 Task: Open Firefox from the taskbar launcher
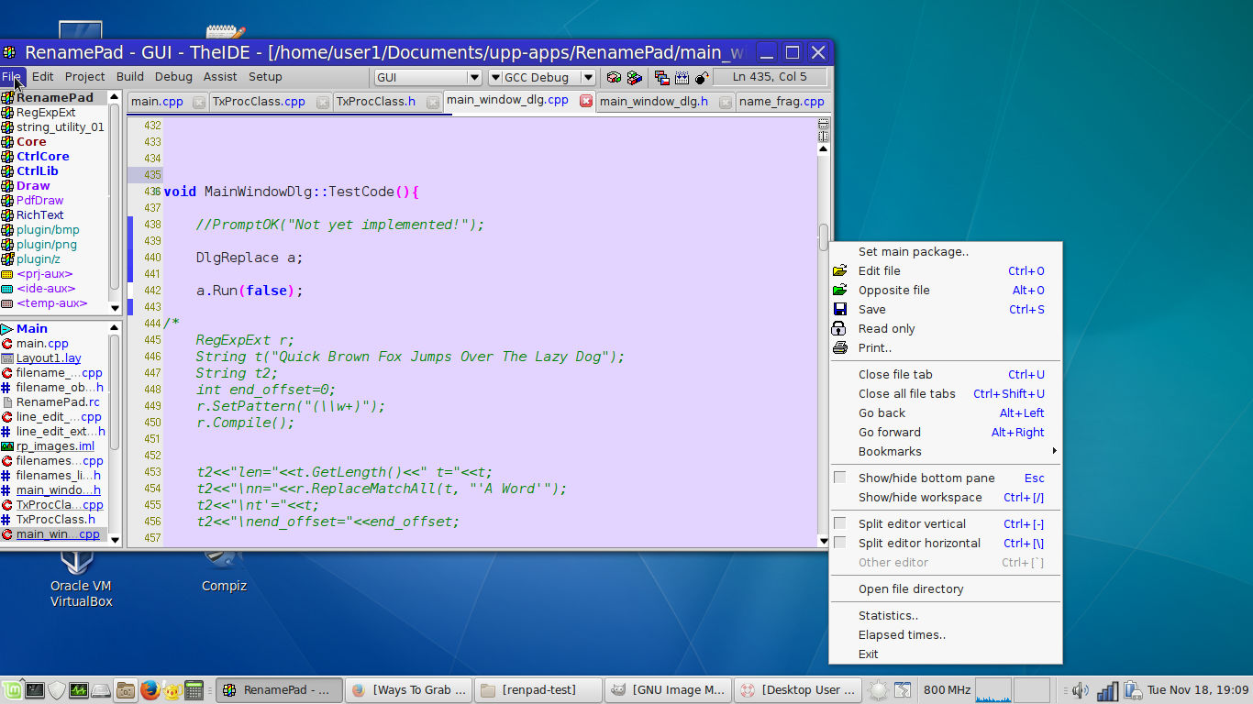(x=149, y=690)
